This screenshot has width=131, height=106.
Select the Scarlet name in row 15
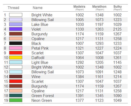37,81
